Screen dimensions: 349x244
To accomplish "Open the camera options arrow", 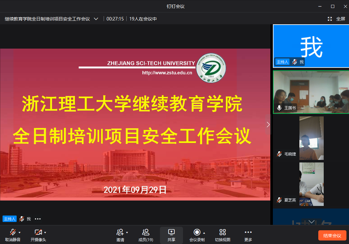I will [45, 232].
